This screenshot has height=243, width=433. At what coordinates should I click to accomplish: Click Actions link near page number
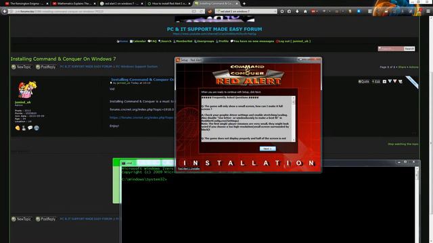(413, 67)
